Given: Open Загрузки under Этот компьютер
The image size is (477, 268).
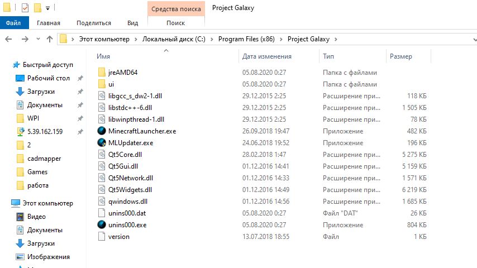Looking at the screenshot, I should [x=41, y=243].
